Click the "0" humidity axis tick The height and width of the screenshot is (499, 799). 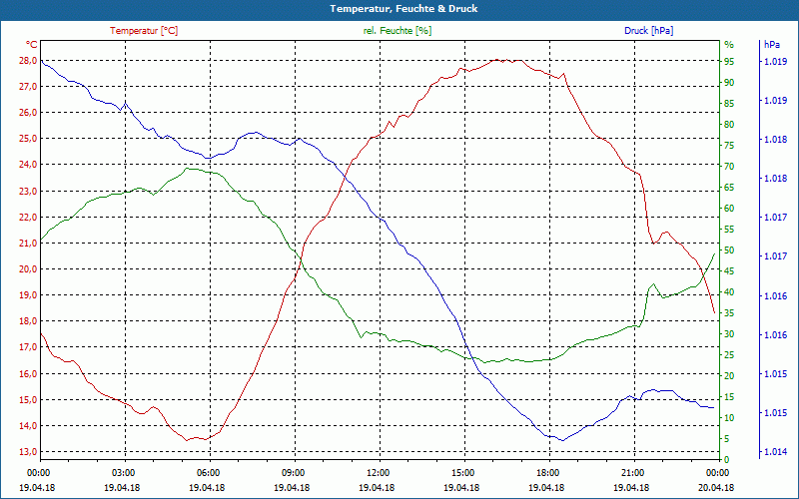coord(727,460)
